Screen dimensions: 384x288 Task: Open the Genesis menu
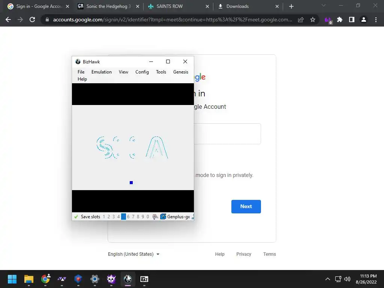click(181, 72)
